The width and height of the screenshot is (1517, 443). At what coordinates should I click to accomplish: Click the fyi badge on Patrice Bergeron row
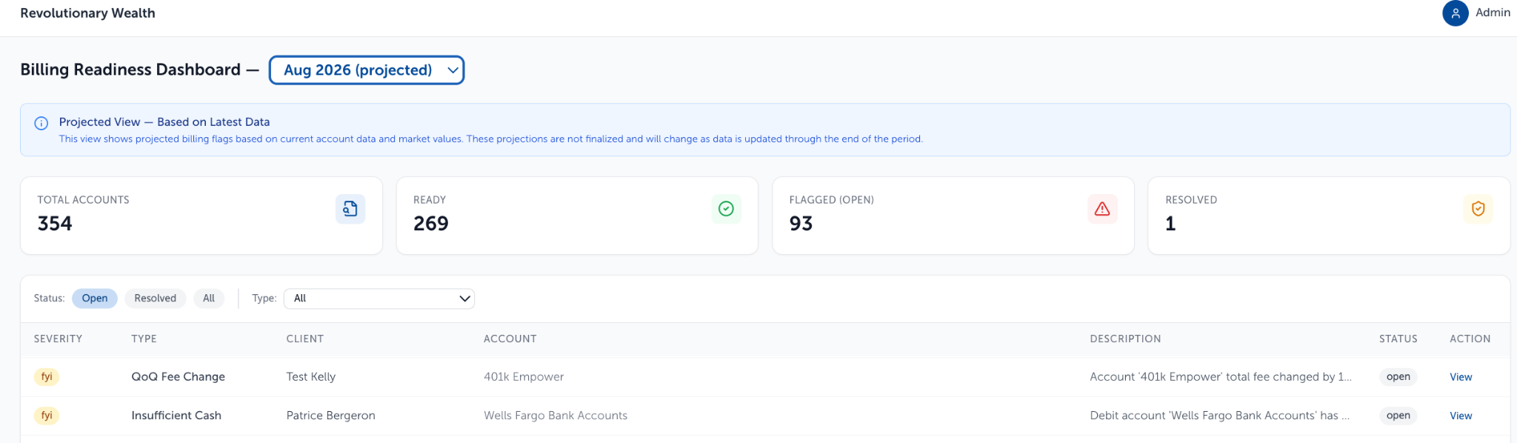[47, 415]
